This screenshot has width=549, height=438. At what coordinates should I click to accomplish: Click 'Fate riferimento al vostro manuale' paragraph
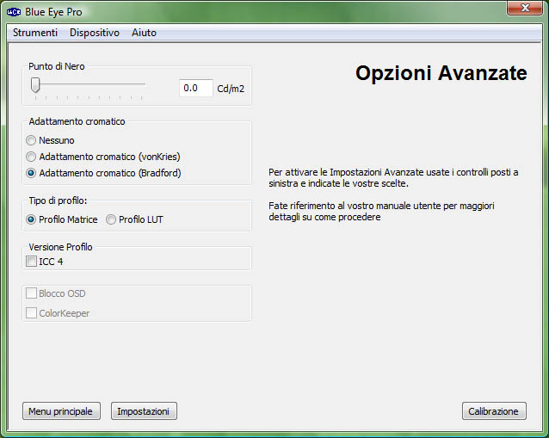tap(381, 212)
